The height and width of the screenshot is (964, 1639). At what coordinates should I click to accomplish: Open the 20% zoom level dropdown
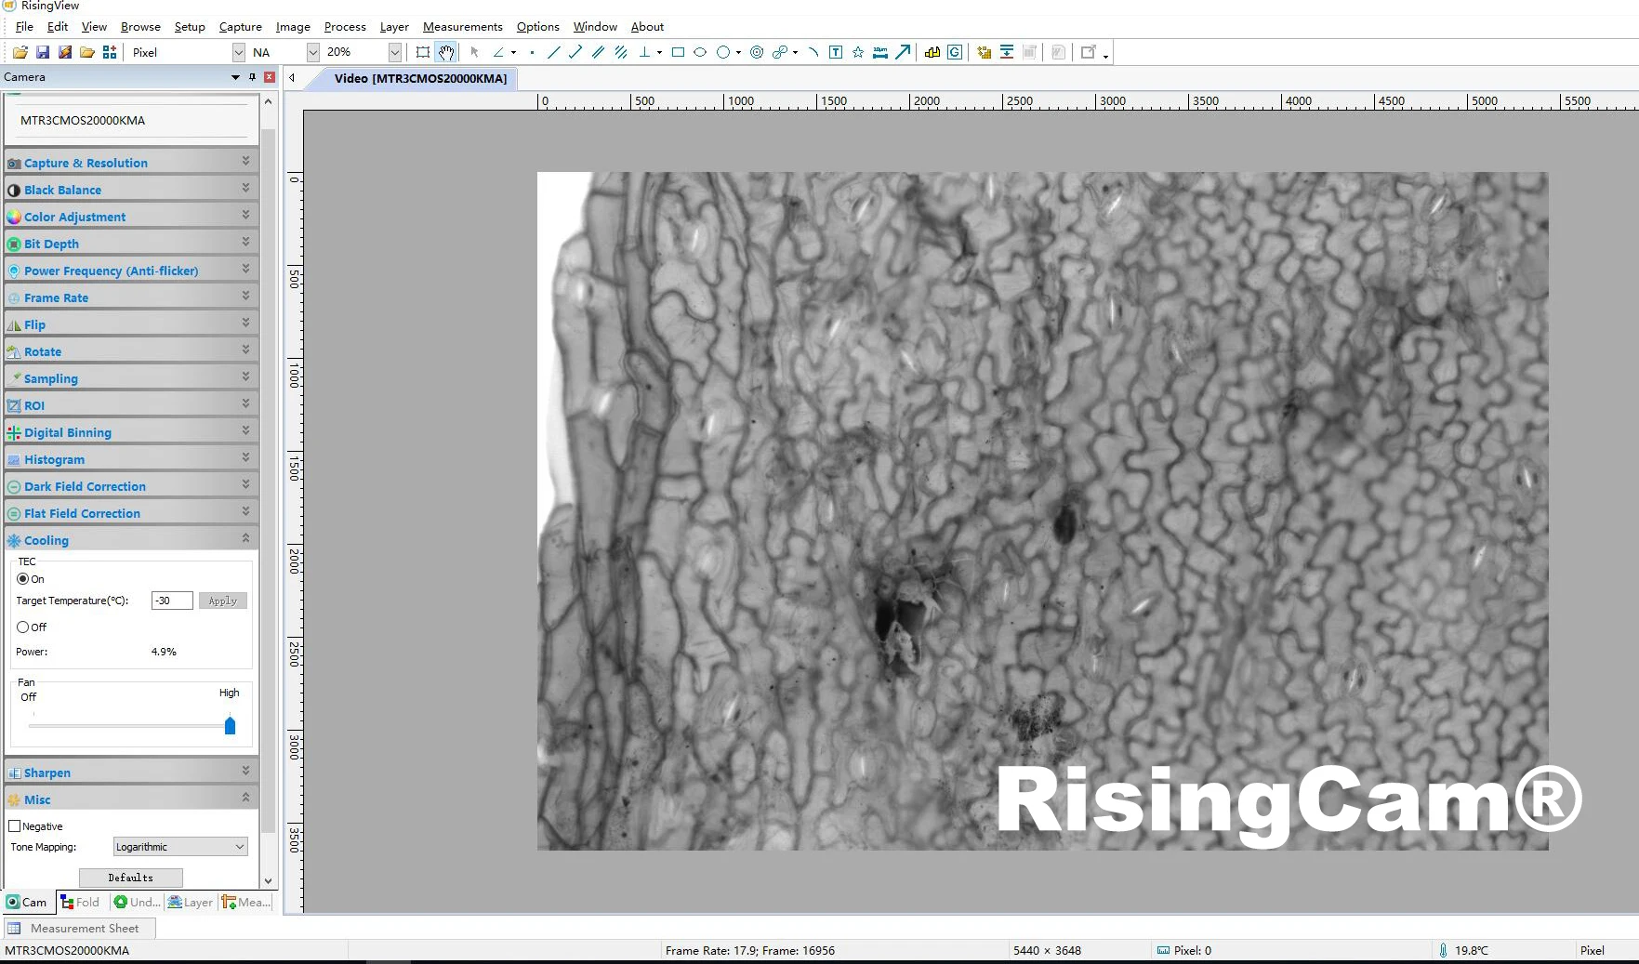[363, 52]
